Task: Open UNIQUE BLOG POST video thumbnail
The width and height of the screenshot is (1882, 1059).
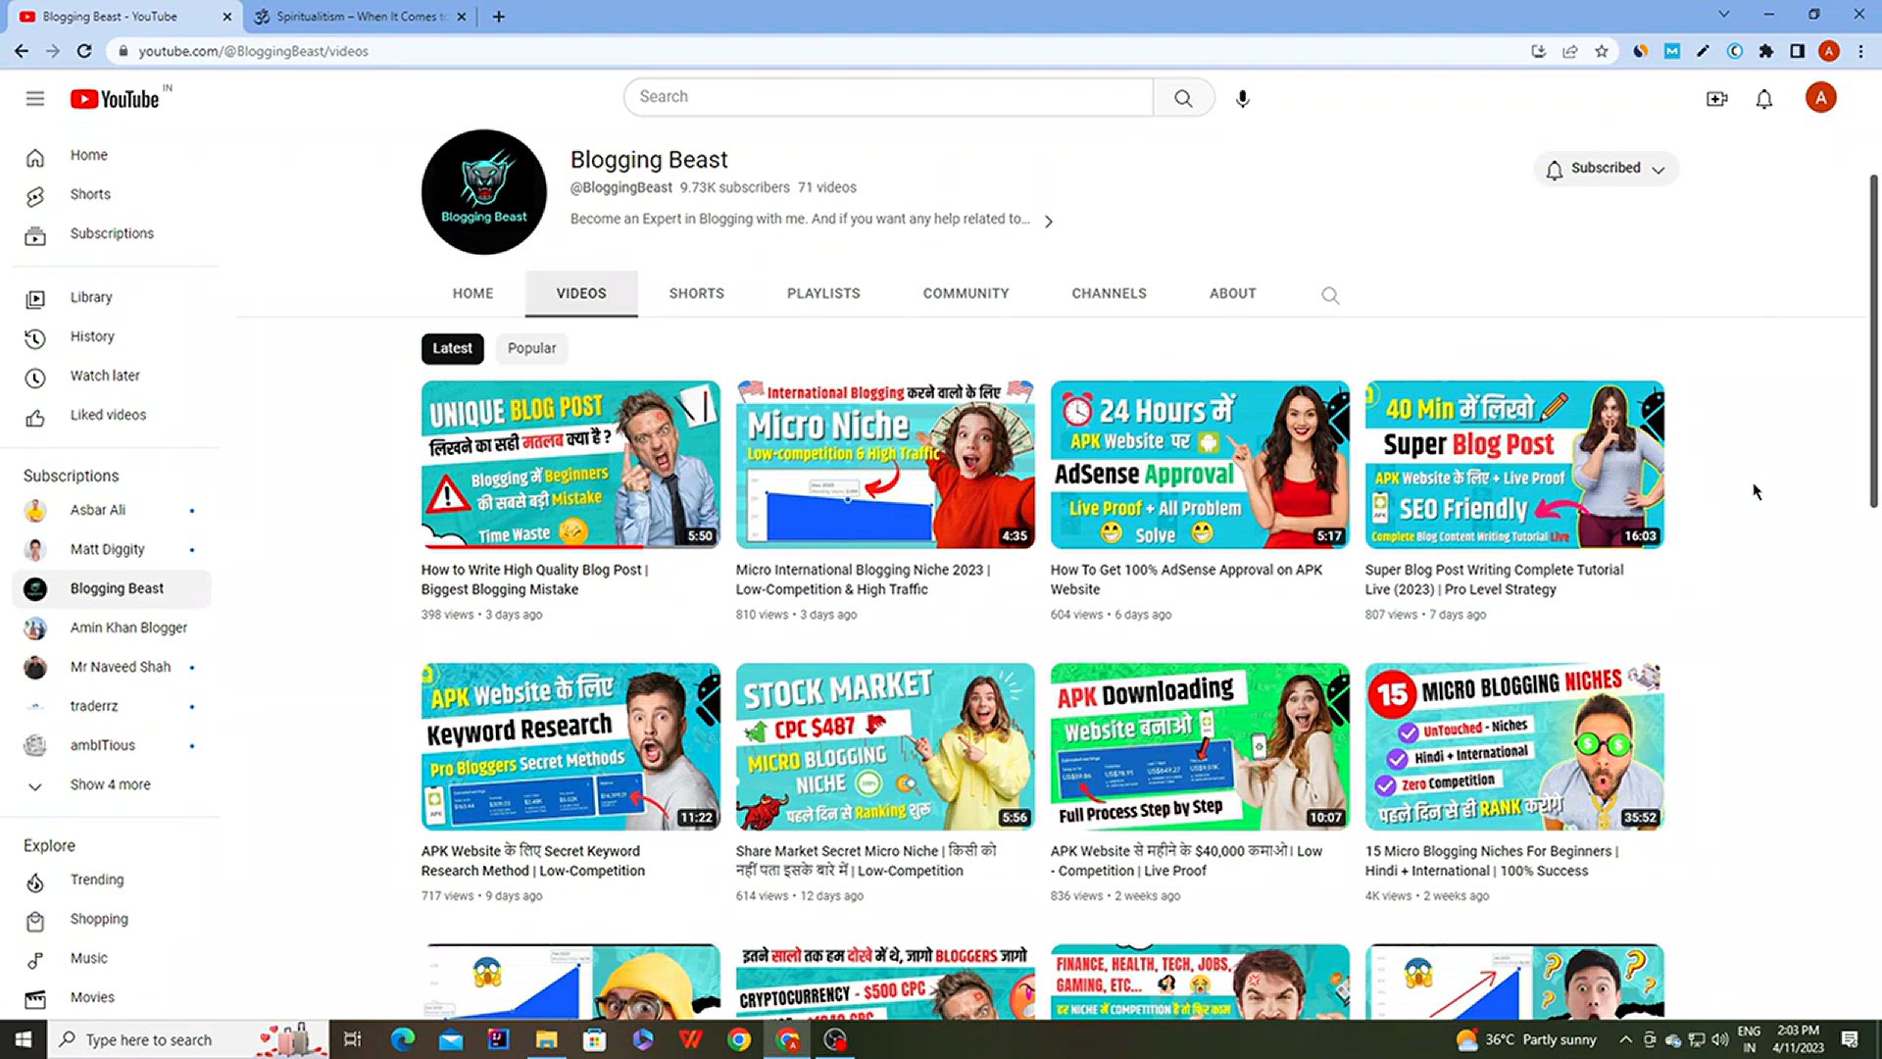Action: (x=570, y=465)
